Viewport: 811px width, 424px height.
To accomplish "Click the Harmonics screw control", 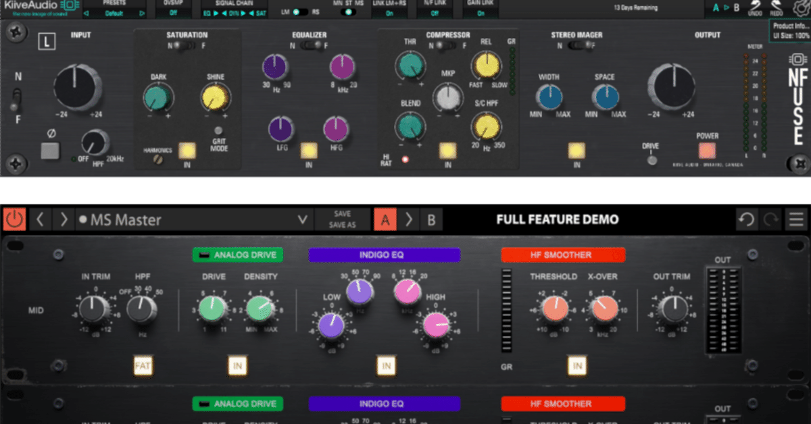I will pyautogui.click(x=159, y=159).
